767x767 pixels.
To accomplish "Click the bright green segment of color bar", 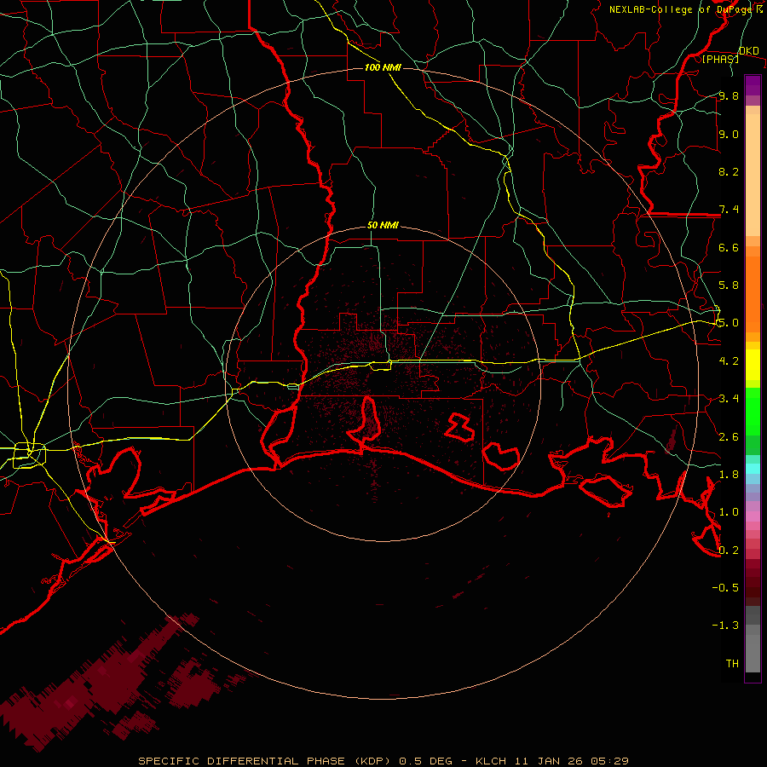I will [x=753, y=412].
